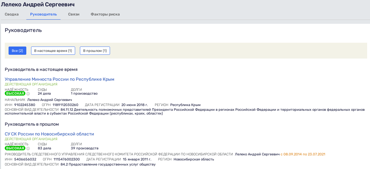Switch to the Связи tab
Viewport: 370px width, 169px height.
(74, 14)
